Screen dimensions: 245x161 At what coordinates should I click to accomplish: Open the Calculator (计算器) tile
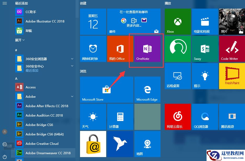pos(120,117)
